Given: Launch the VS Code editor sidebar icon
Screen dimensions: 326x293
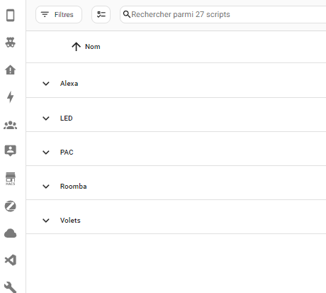Looking at the screenshot, I should pos(11,260).
